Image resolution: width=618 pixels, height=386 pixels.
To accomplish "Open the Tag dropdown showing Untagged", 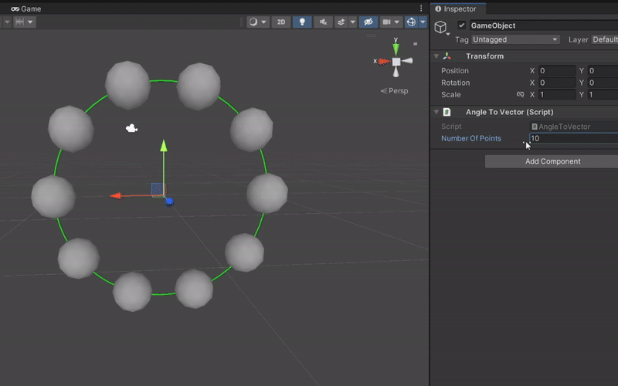I will 514,39.
